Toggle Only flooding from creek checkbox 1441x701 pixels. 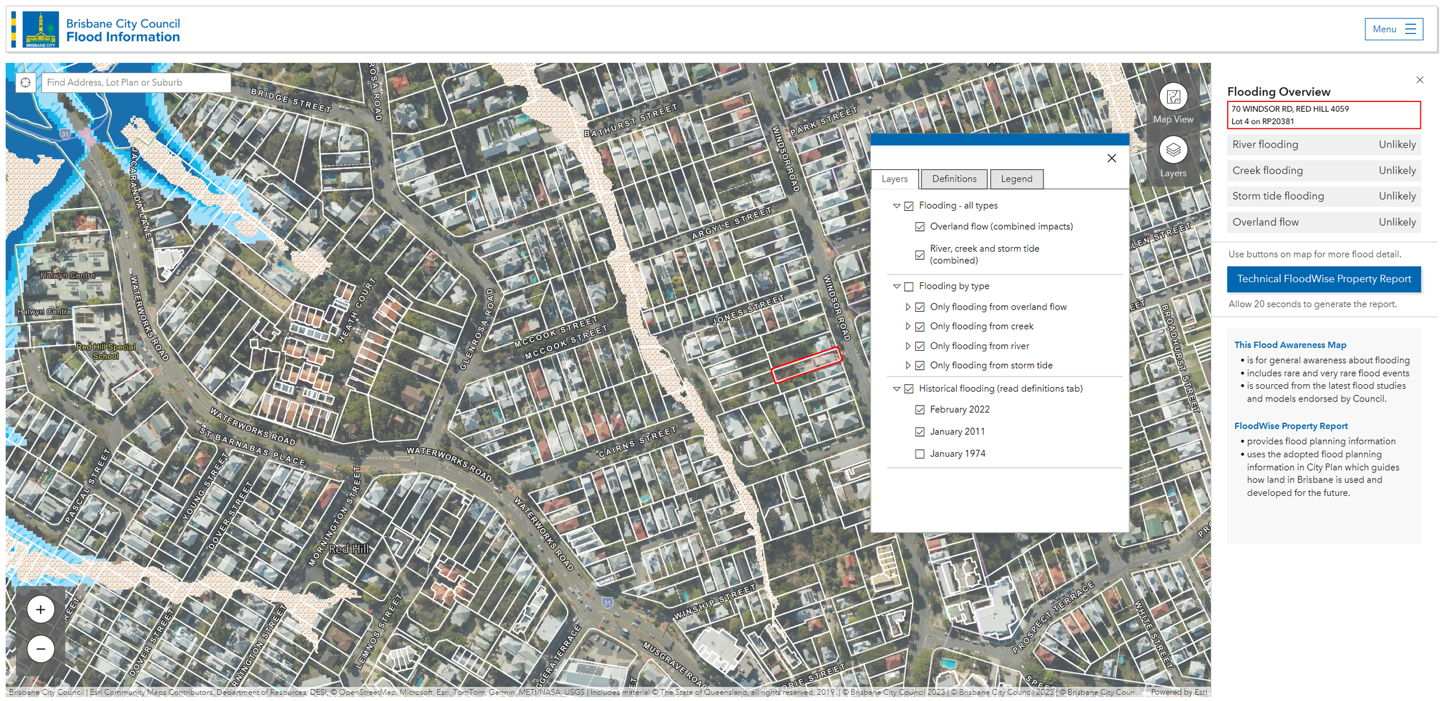click(919, 327)
